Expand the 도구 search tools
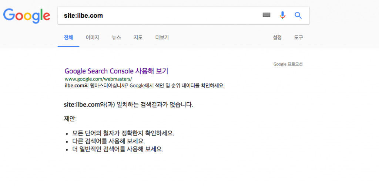This screenshot has width=379, height=188. (299, 37)
